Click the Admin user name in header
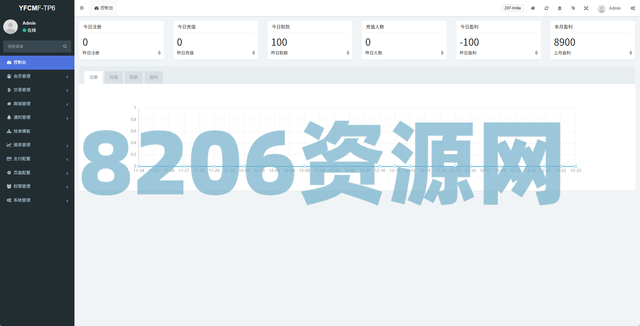 (614, 8)
